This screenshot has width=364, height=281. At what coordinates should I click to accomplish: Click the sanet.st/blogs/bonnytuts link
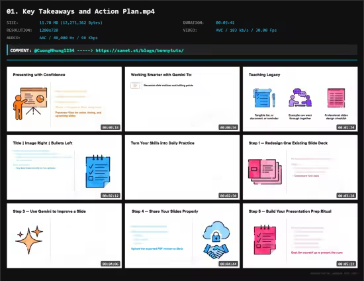(x=140, y=50)
